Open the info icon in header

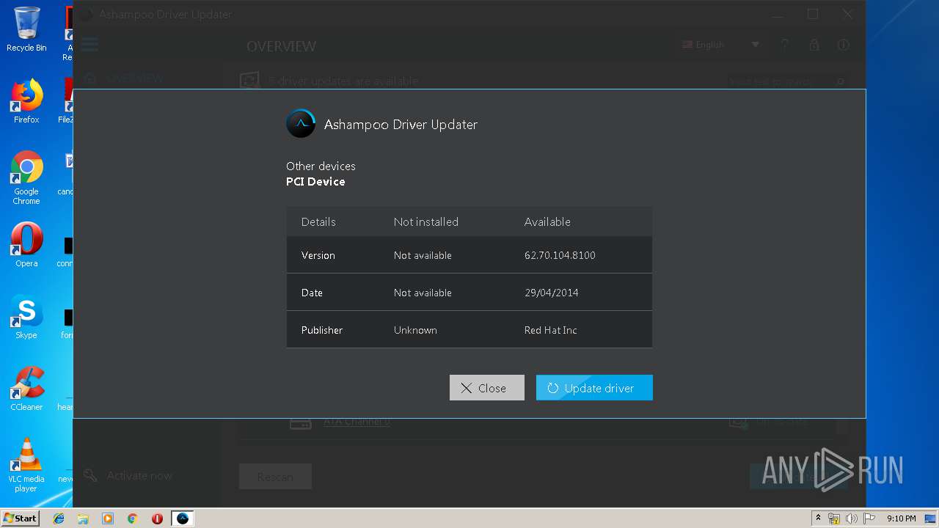[x=844, y=45]
